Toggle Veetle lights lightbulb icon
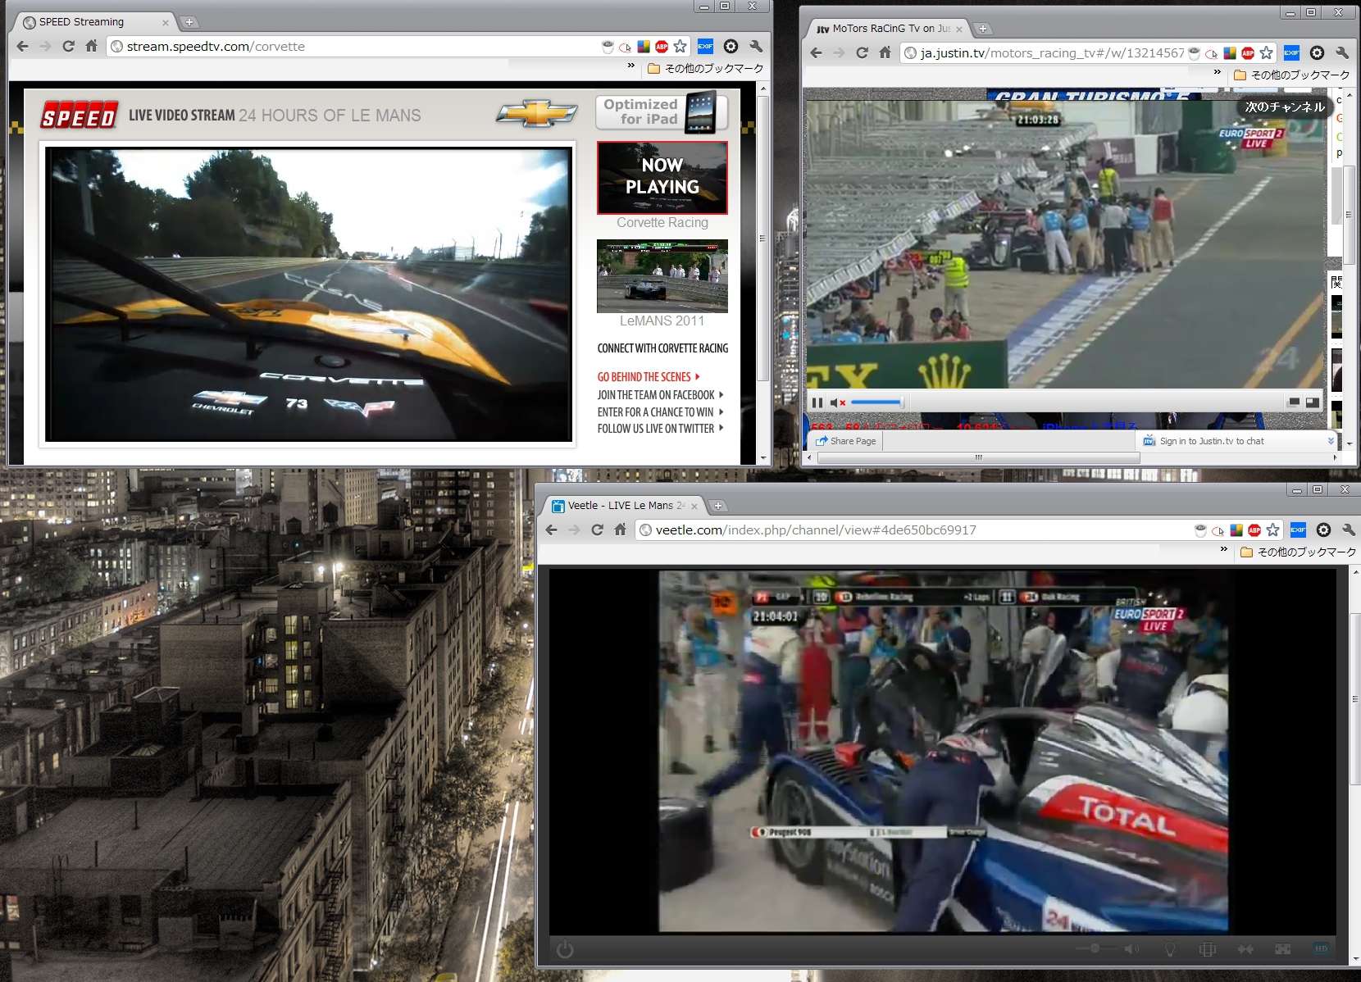 [1170, 948]
